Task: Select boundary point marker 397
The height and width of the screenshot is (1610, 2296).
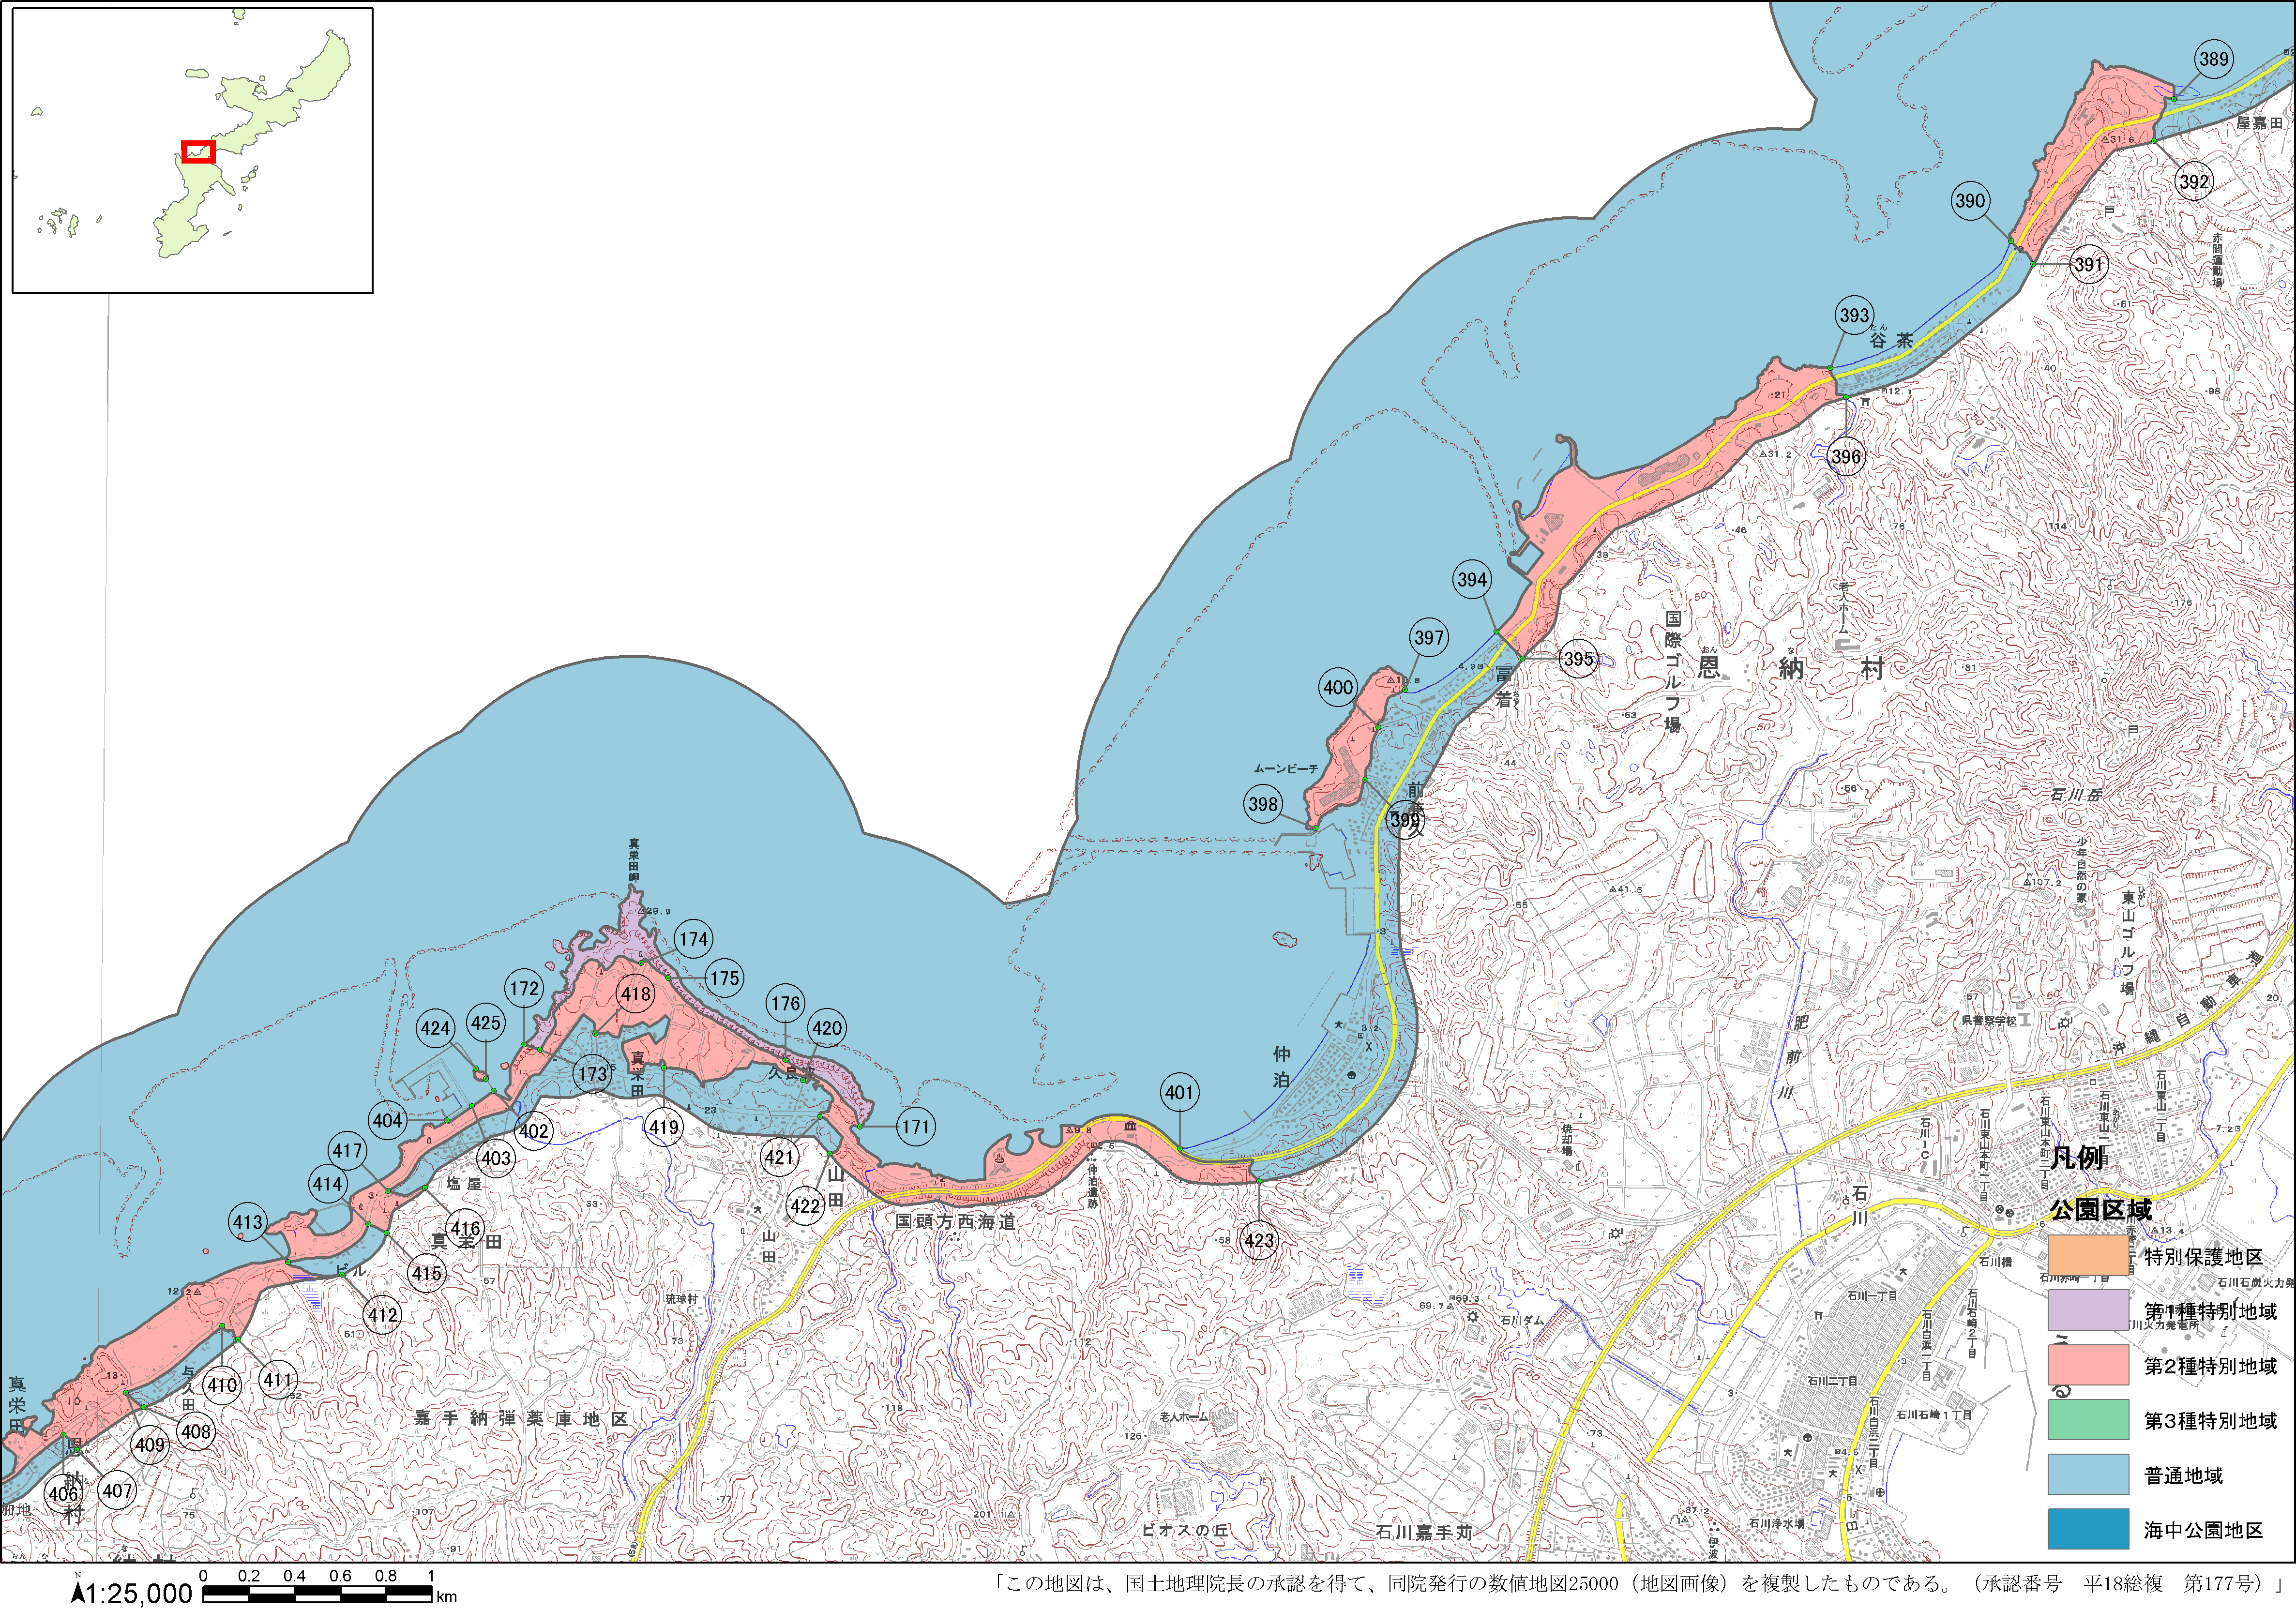Action: (1429, 637)
